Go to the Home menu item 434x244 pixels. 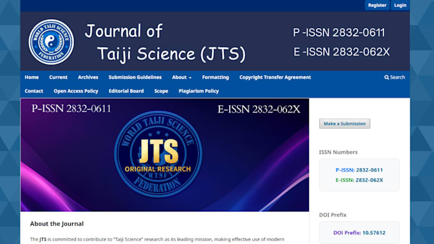pyautogui.click(x=31, y=77)
